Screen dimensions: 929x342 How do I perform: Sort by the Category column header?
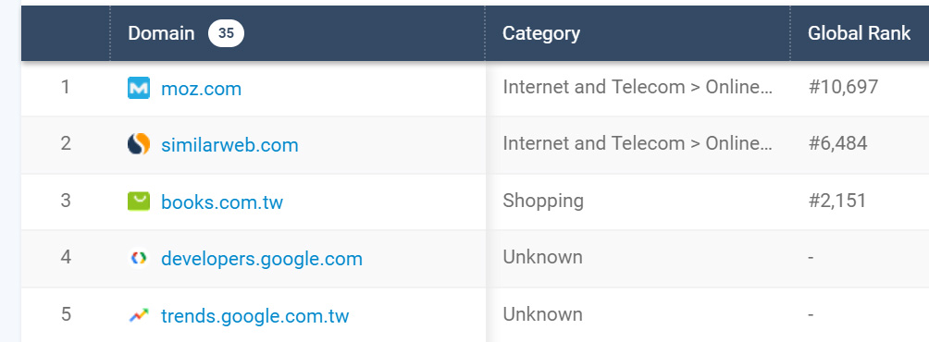541,33
